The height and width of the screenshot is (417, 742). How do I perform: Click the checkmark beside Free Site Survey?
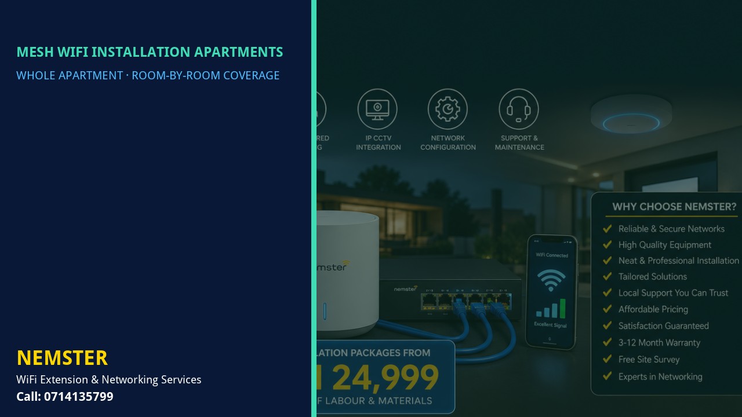coord(607,359)
